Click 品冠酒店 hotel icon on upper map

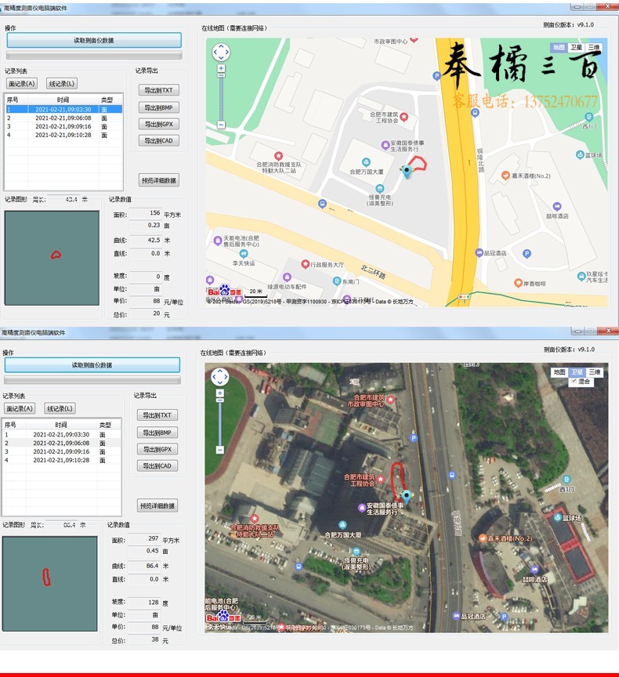[x=479, y=252]
